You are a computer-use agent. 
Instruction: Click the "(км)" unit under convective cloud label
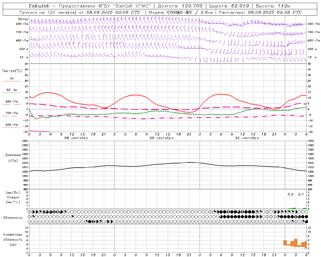click(13, 244)
